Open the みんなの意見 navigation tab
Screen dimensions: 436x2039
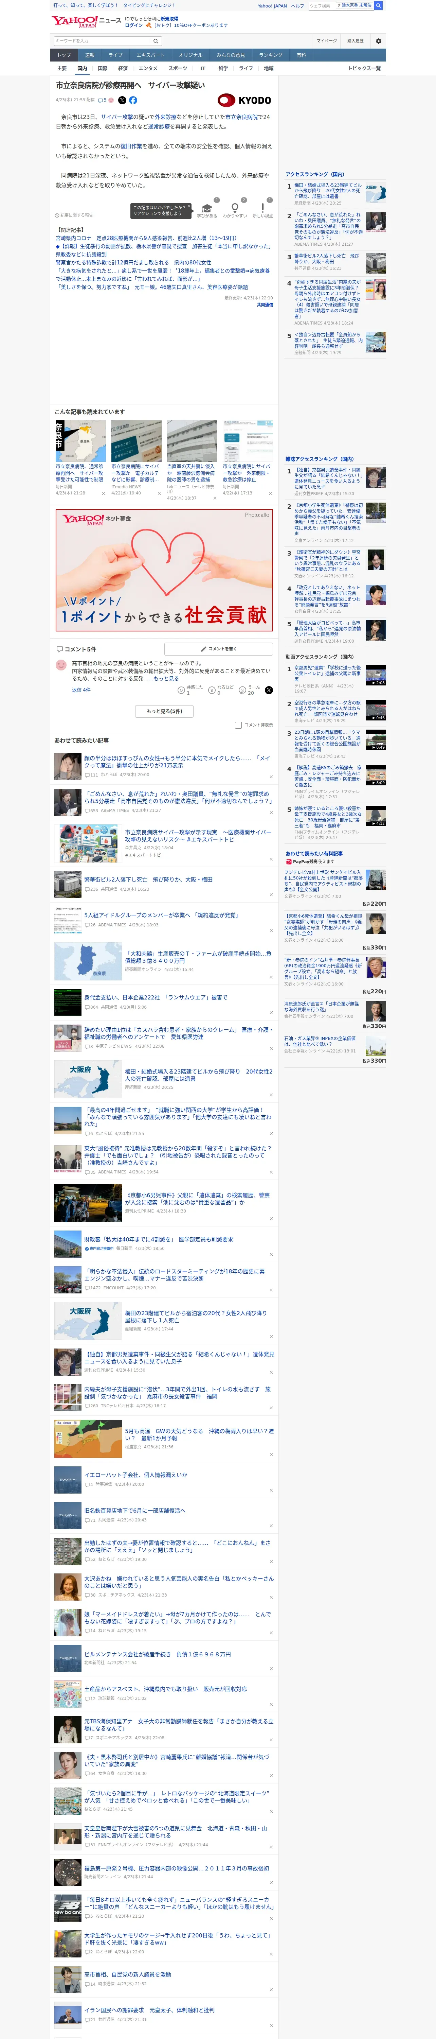230,55
